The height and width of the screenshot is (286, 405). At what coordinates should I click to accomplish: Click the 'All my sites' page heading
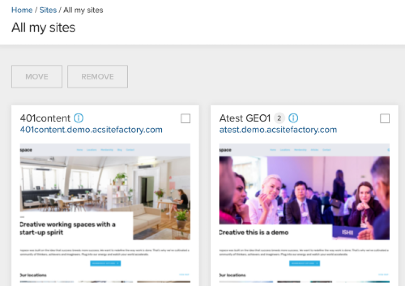(43, 27)
